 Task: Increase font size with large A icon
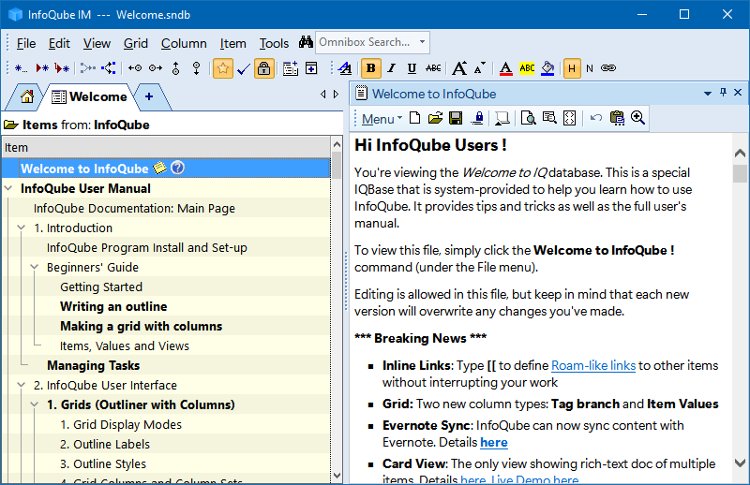point(459,68)
